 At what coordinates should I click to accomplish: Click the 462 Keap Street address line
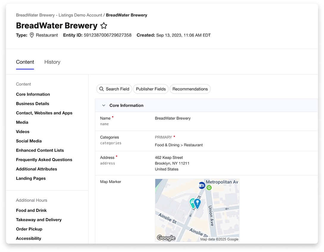(169, 157)
